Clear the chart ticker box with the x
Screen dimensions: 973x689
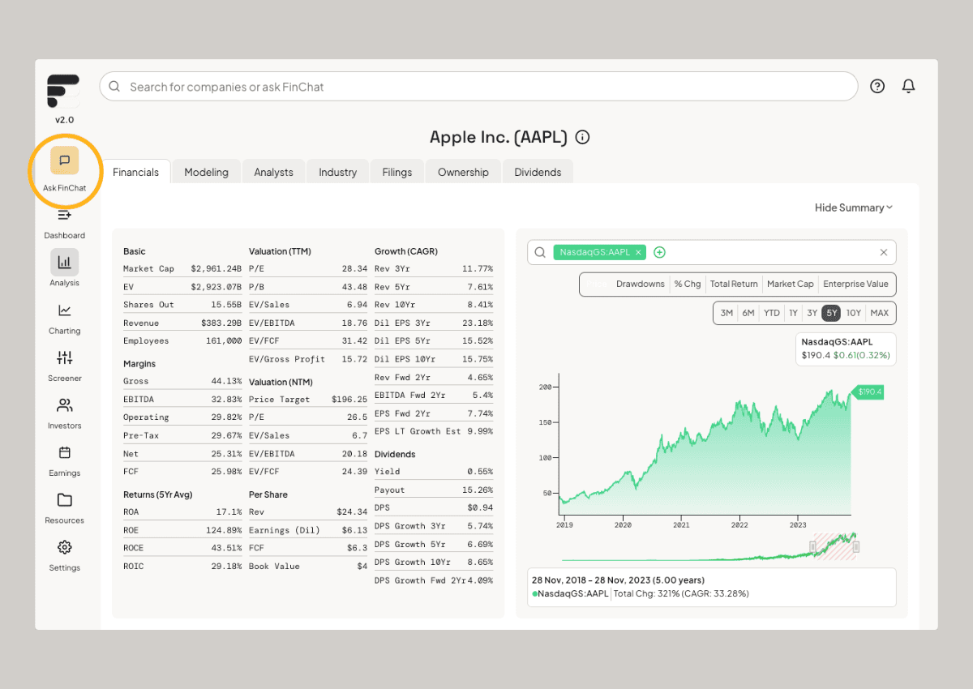point(884,252)
